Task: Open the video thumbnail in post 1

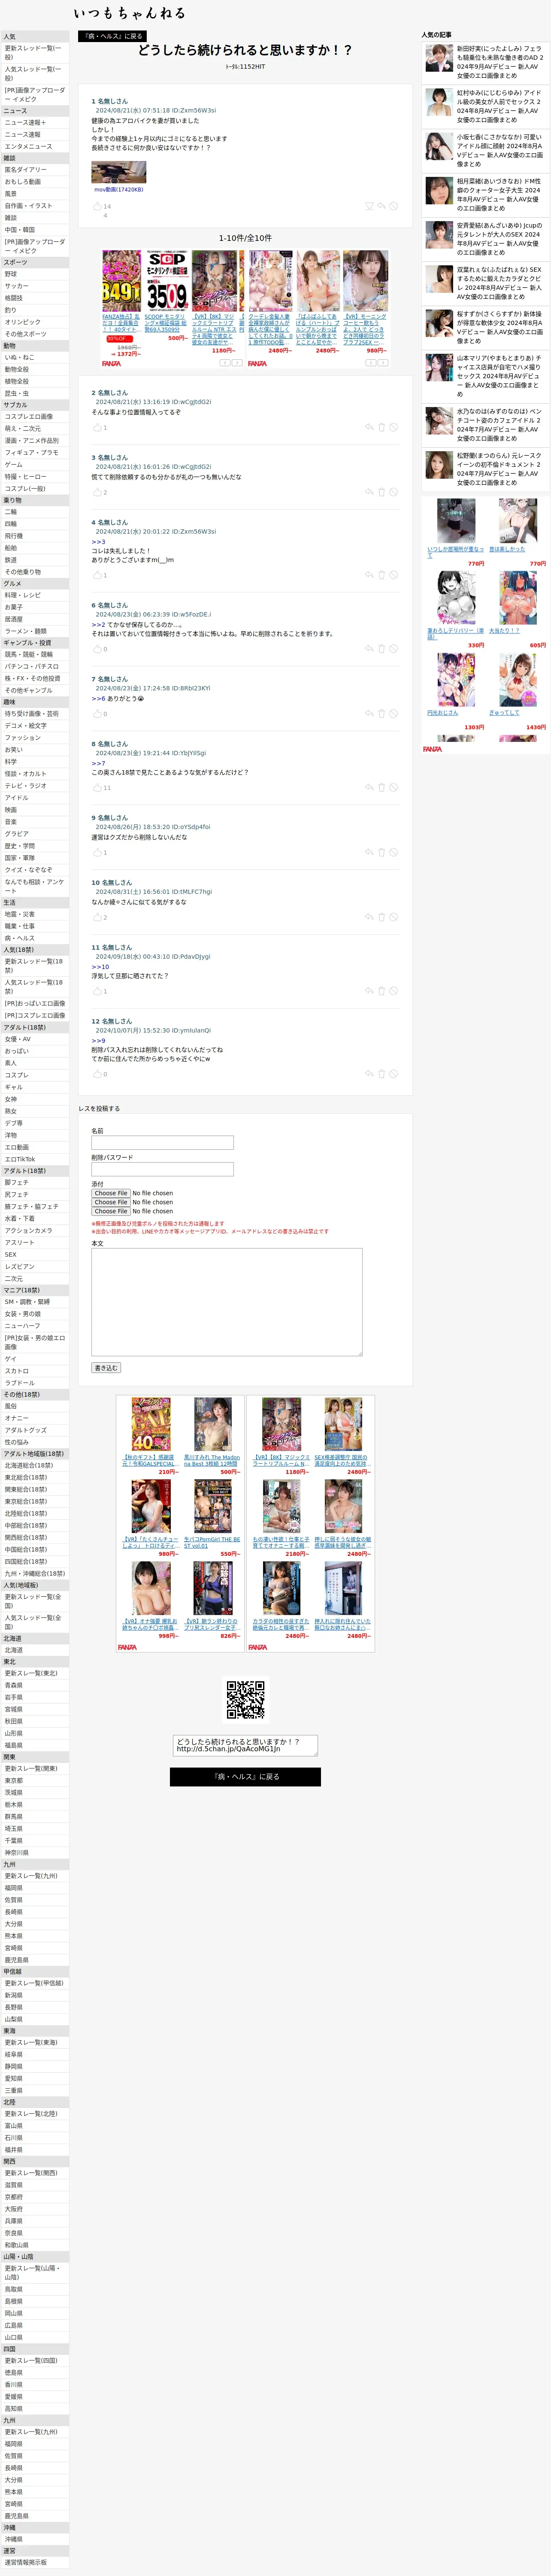Action: tap(118, 172)
